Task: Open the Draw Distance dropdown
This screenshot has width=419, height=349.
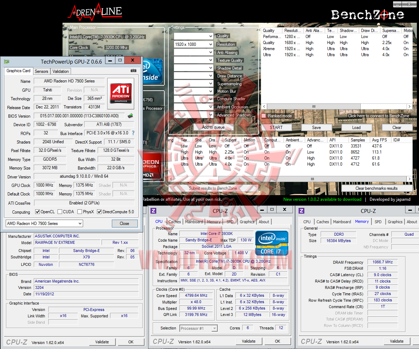Action: pyautogui.click(x=194, y=76)
